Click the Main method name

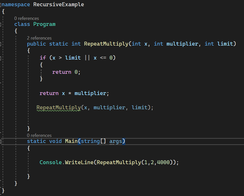pyautogui.click(x=71, y=141)
